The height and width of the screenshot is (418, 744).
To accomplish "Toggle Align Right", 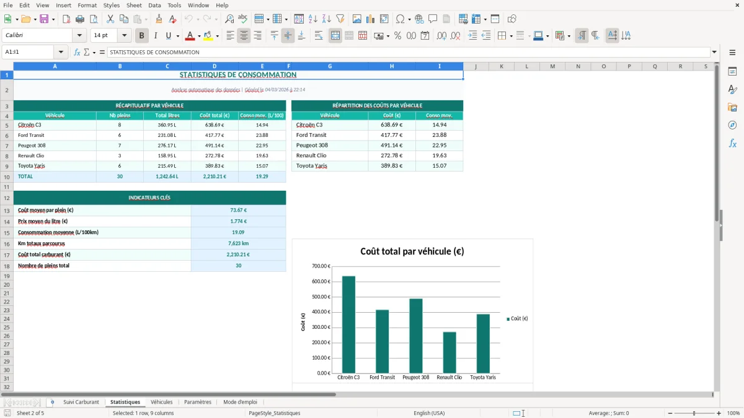I will [x=257, y=36].
